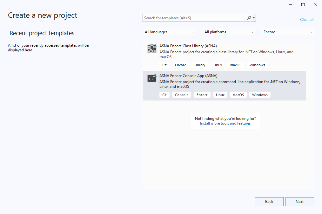The height and width of the screenshot is (214, 322).
Task: Click the C# tag on Class Library
Action: pos(164,65)
